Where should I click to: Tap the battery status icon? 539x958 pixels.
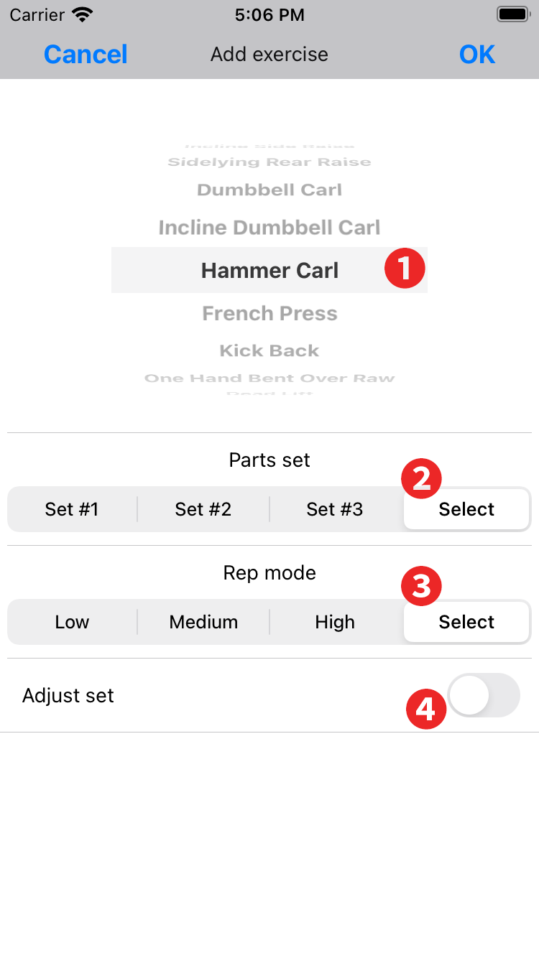[x=513, y=14]
